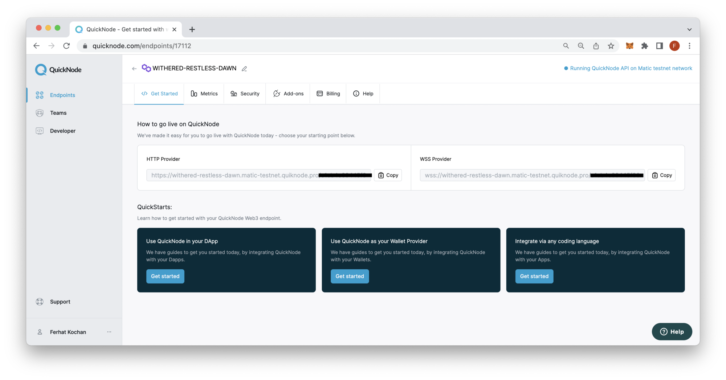Open the Chrome profile avatar F
The width and height of the screenshot is (726, 380).
tap(674, 46)
